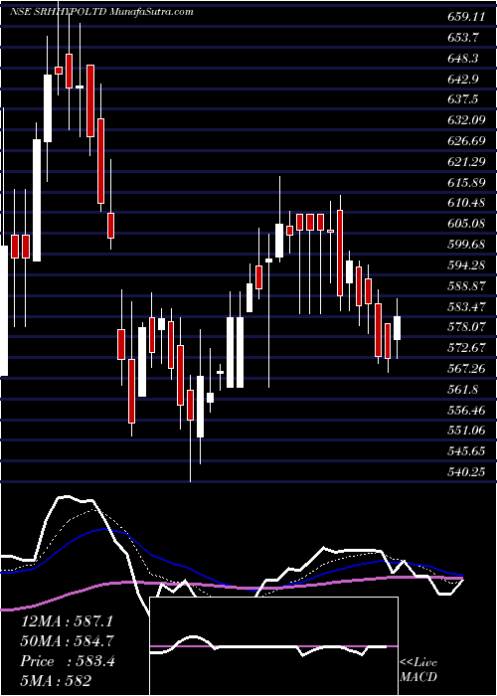Click the 572.67 price axis label
Screen dimensions: 497x696
(464, 348)
